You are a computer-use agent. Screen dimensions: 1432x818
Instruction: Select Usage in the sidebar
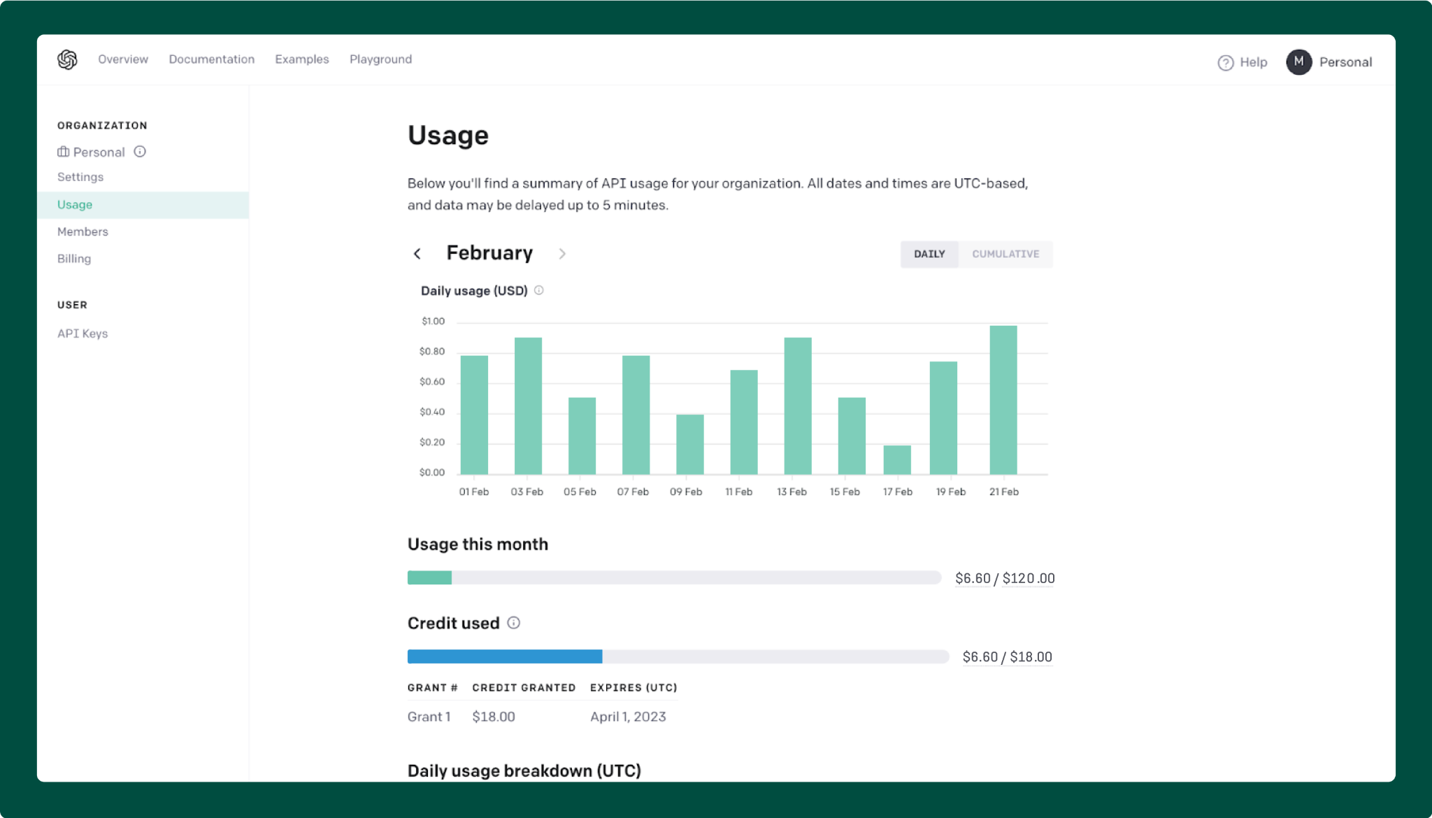tap(143, 205)
